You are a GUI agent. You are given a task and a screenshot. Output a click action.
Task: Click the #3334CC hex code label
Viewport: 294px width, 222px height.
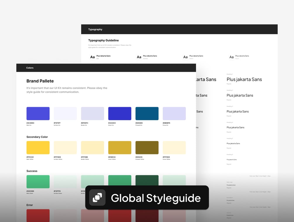112,123
